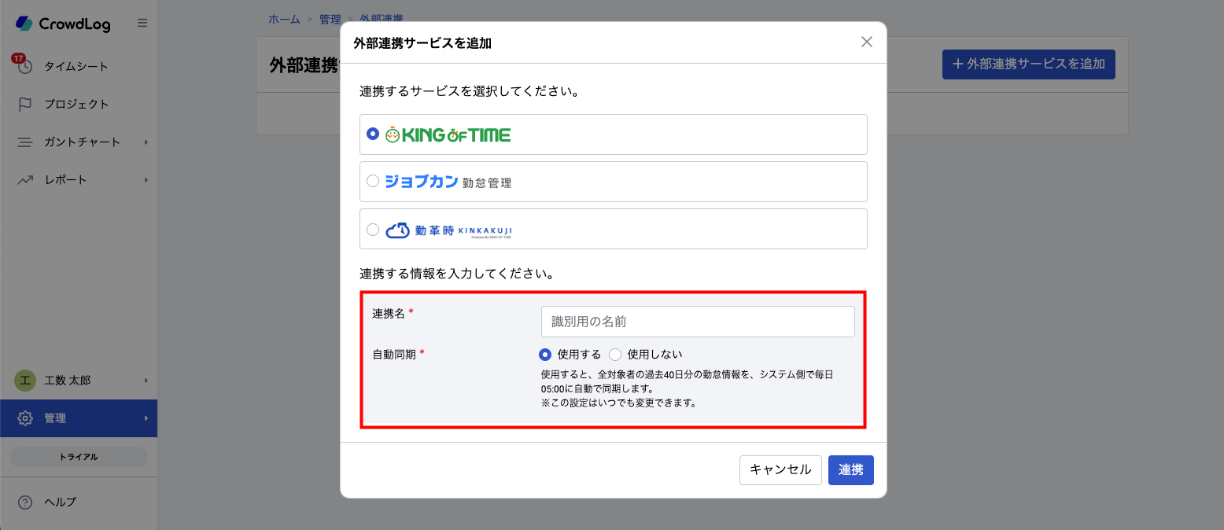This screenshot has width=1224, height=530.
Task: Click the 自動同期 label
Action: pyautogui.click(x=394, y=355)
